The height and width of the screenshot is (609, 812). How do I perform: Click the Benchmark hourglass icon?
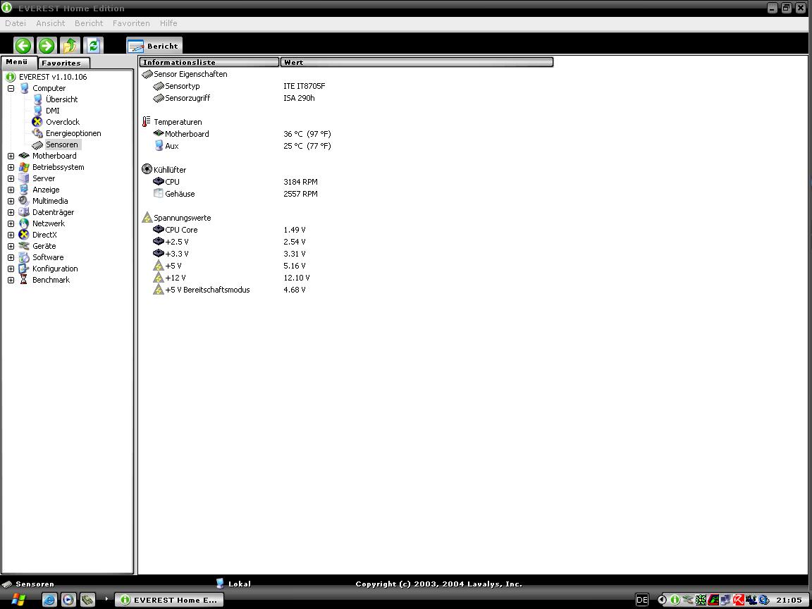(24, 280)
